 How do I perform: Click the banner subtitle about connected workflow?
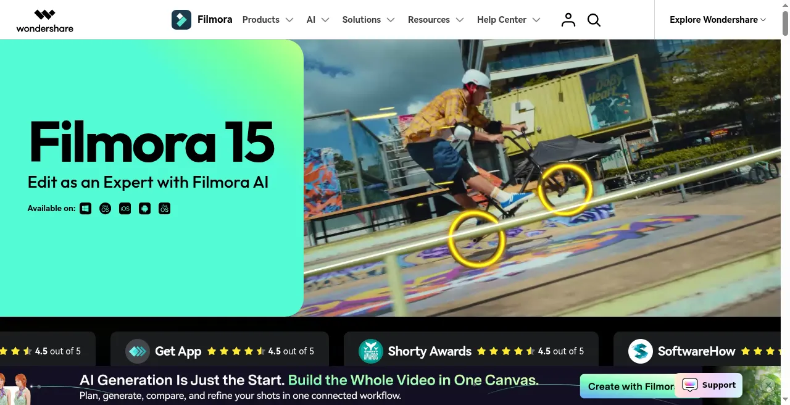240,395
